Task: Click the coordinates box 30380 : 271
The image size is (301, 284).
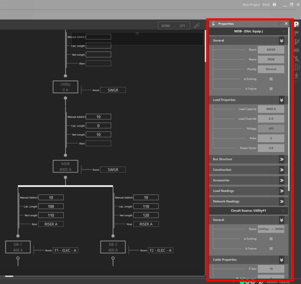Action: (174, 26)
